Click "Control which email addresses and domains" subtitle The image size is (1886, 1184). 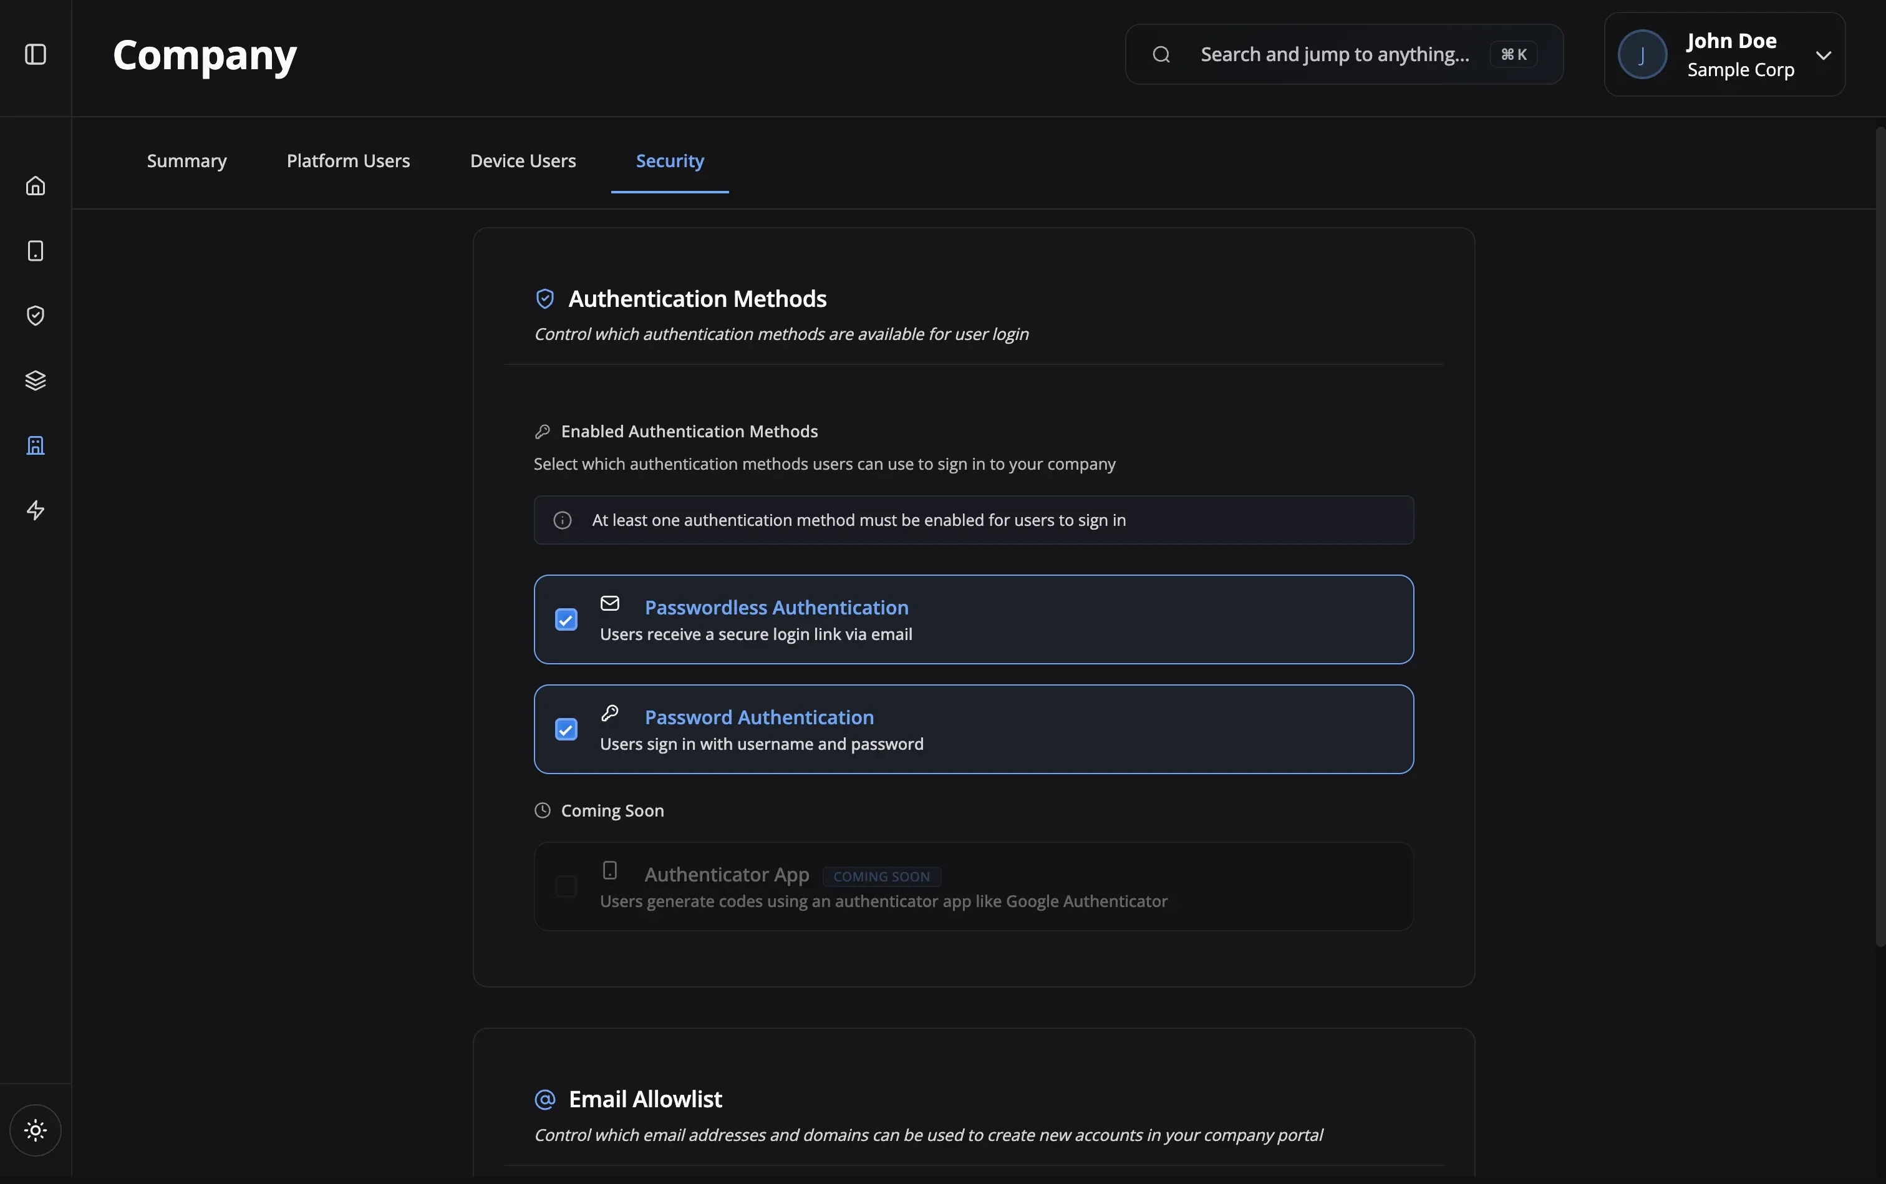pyautogui.click(x=929, y=1135)
